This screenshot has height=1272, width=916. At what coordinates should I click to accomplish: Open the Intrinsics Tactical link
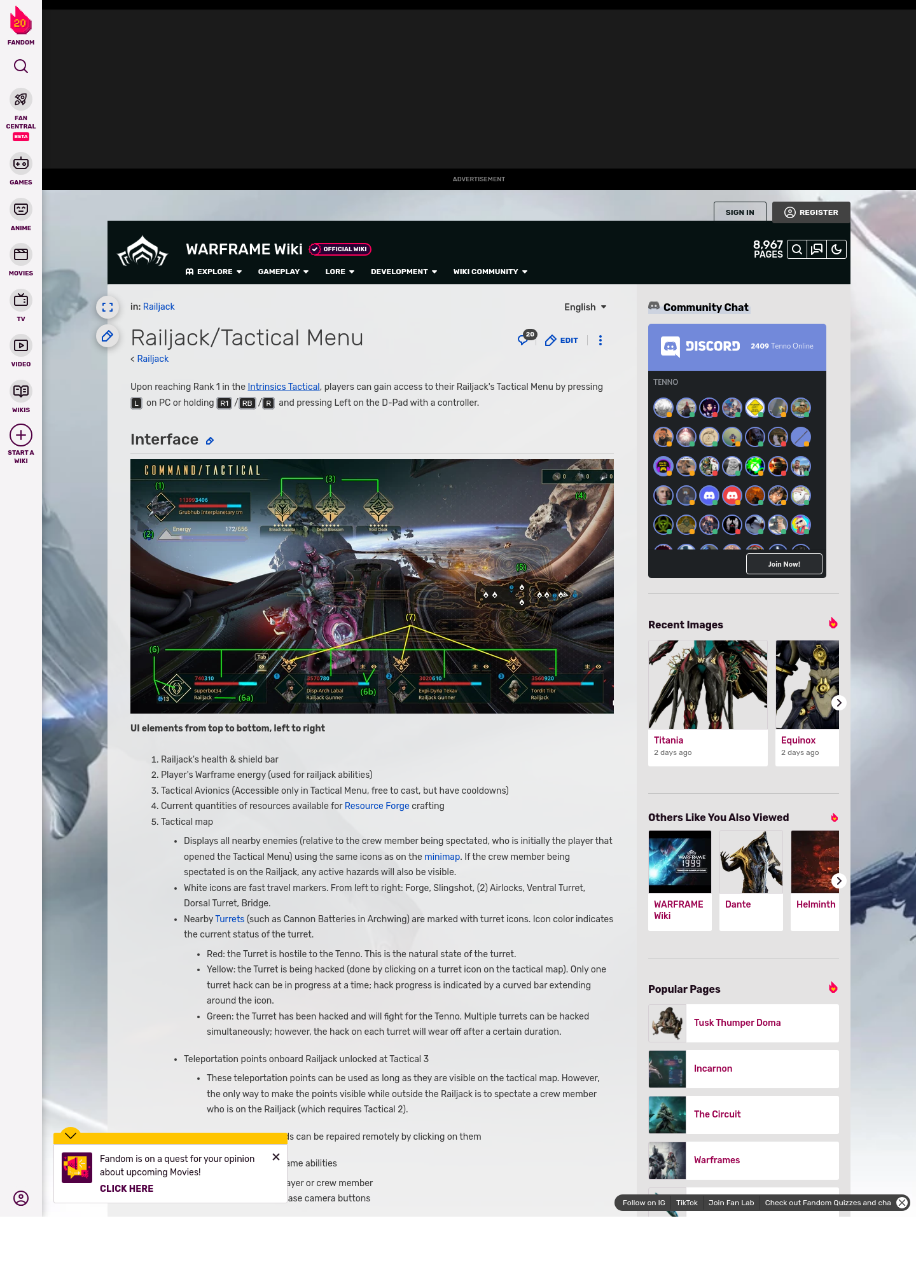click(284, 387)
